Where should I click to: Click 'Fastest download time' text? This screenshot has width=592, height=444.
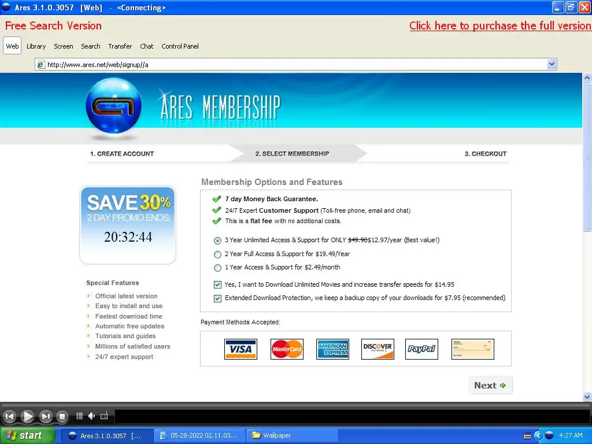pos(129,316)
